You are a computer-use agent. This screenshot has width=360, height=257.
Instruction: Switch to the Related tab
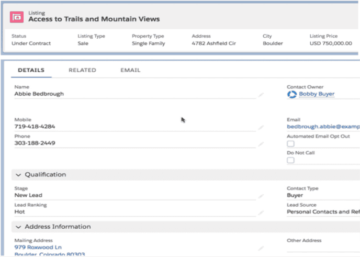pos(82,70)
